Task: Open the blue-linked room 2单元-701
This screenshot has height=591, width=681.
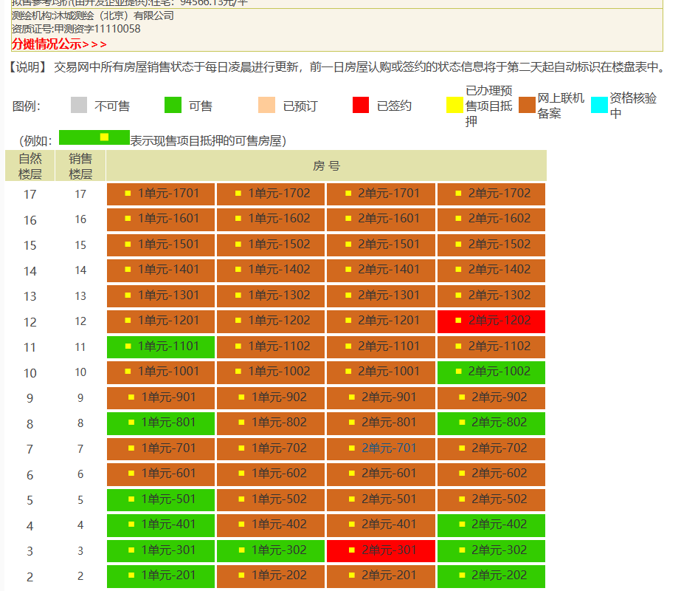Action: tap(389, 448)
